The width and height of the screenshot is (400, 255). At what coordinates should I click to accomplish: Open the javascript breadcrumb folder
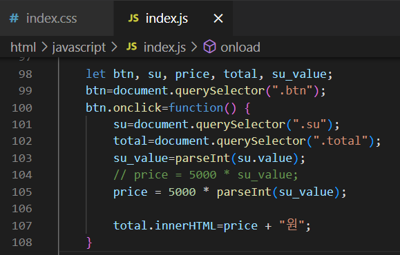pyautogui.click(x=79, y=48)
